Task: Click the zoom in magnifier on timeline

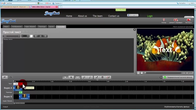Action: click(85, 77)
